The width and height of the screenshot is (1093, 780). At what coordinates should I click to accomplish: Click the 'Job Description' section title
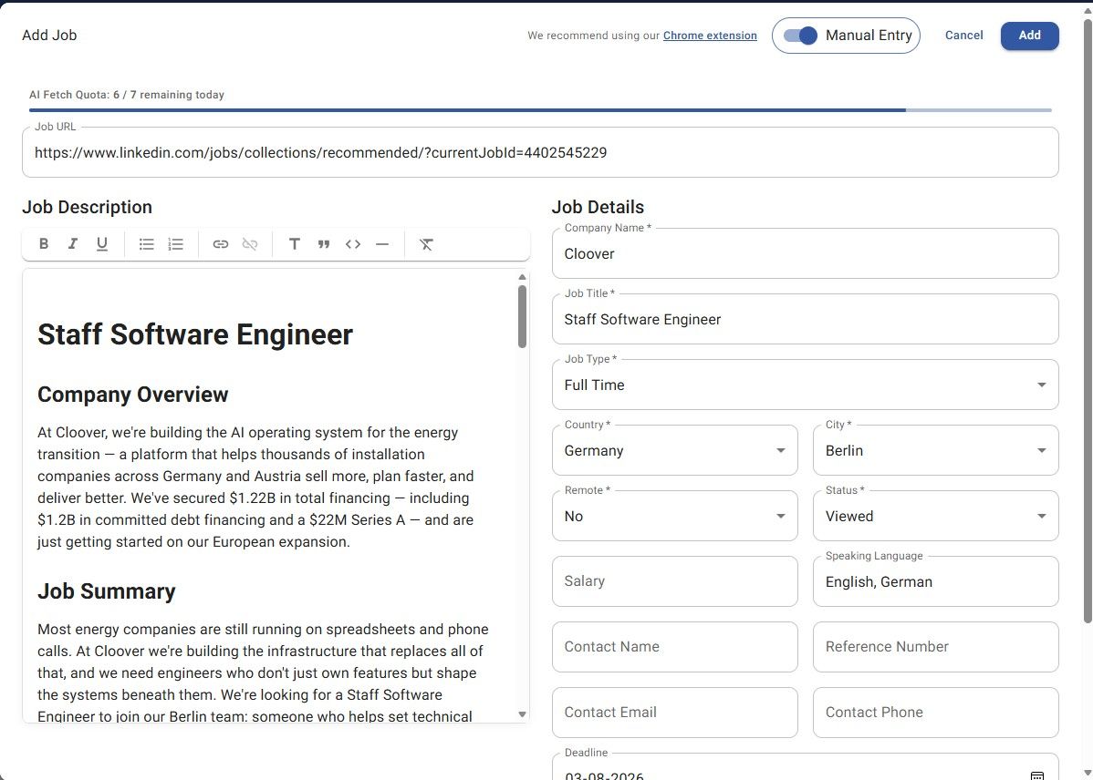(x=88, y=207)
